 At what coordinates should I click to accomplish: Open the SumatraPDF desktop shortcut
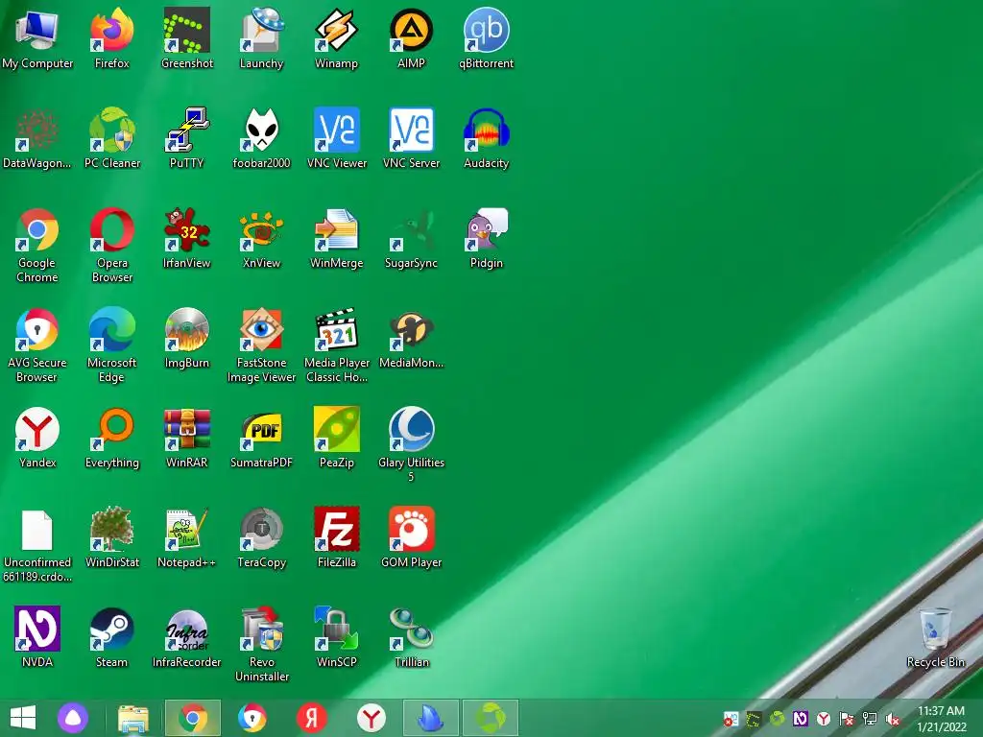coord(261,438)
